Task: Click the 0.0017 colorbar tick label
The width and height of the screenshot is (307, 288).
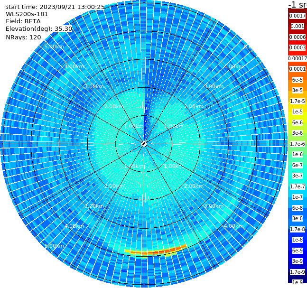Action: coord(298,16)
